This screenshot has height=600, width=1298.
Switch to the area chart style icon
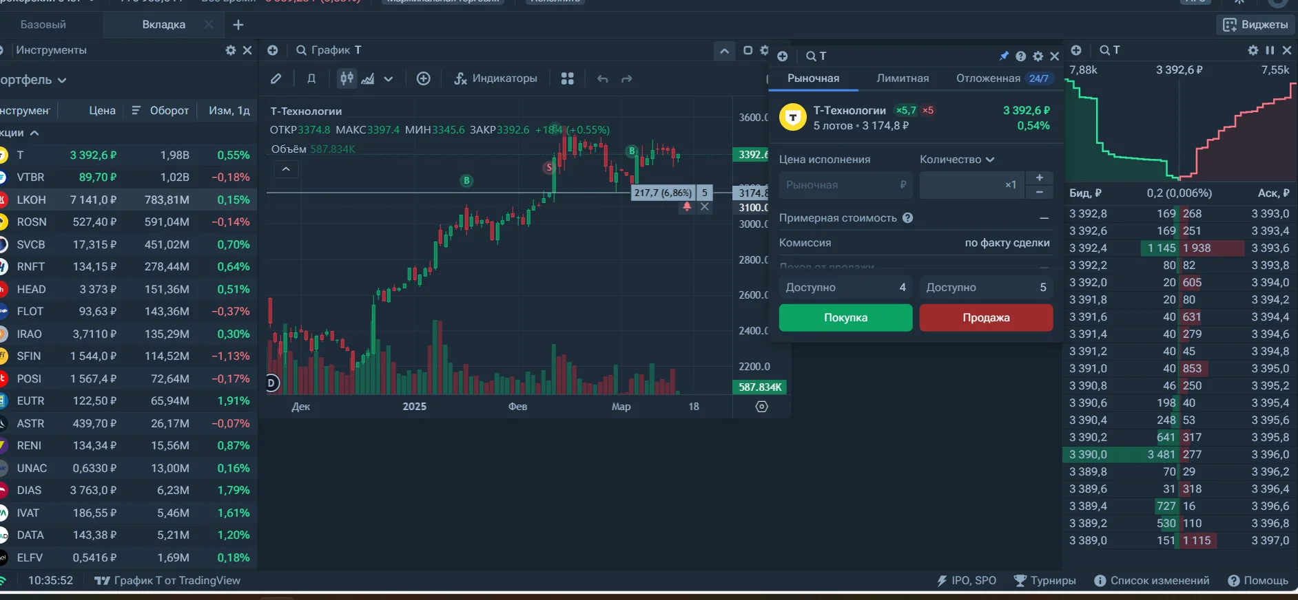[x=368, y=78]
